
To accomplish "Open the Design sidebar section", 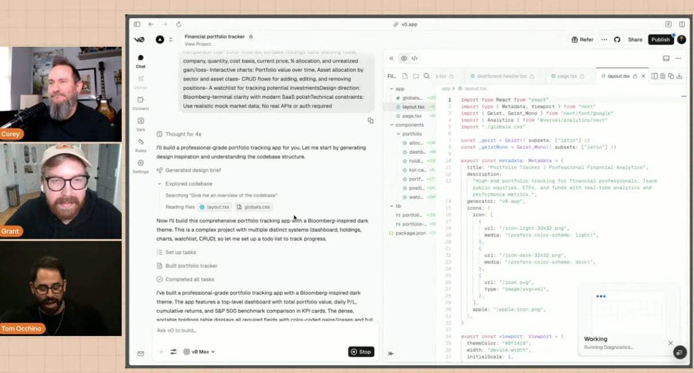I will (x=140, y=82).
